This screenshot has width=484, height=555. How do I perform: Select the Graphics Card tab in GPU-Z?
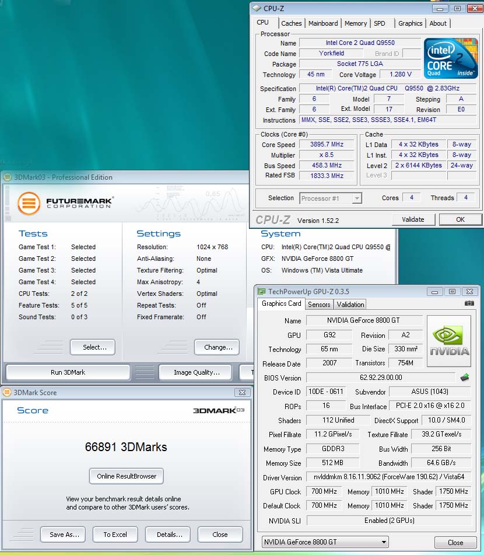(x=281, y=303)
